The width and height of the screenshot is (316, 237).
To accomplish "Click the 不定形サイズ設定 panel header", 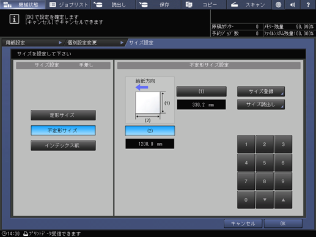I will click(x=209, y=65).
